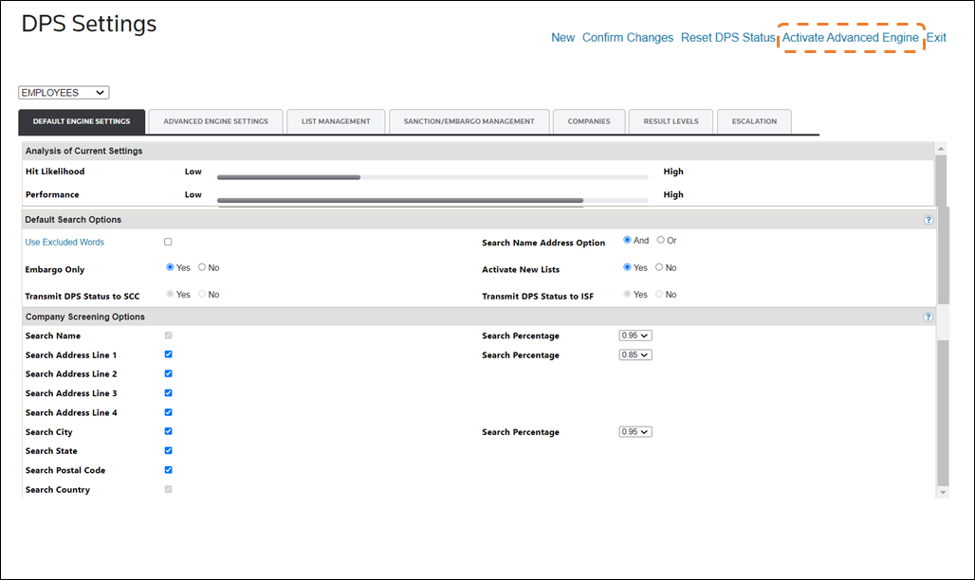Click the Confirm Changes link

(628, 38)
